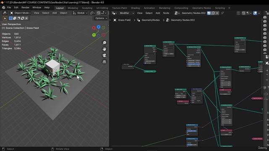
Task: Open node editor Add menu
Action: click(158, 13)
